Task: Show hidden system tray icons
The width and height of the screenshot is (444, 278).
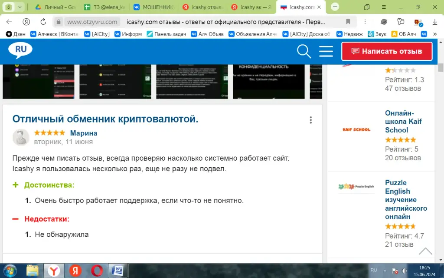Action: point(385,271)
